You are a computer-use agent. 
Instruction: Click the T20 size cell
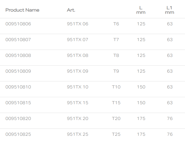(x=116, y=118)
